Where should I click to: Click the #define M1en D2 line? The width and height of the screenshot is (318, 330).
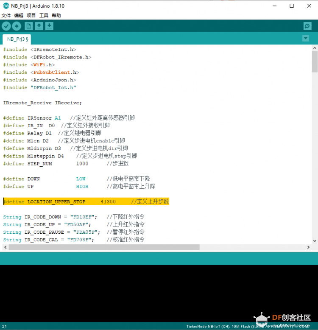coord(64,140)
